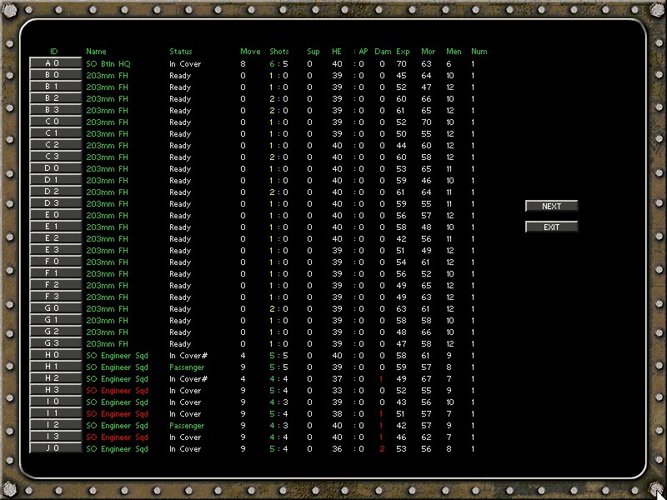
Task: Click 'In Cover#' status in row H2
Action: coord(188,379)
